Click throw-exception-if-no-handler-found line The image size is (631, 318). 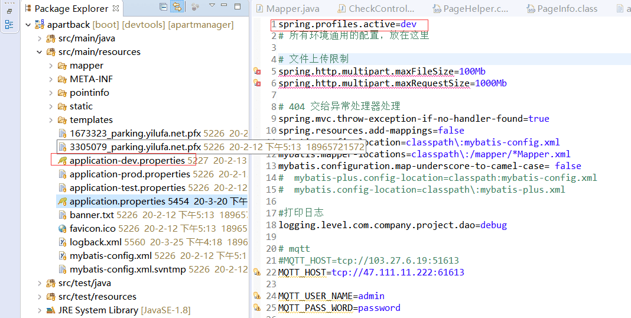(x=414, y=119)
